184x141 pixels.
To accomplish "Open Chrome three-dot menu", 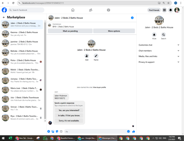I will pyautogui.click(x=181, y=3).
